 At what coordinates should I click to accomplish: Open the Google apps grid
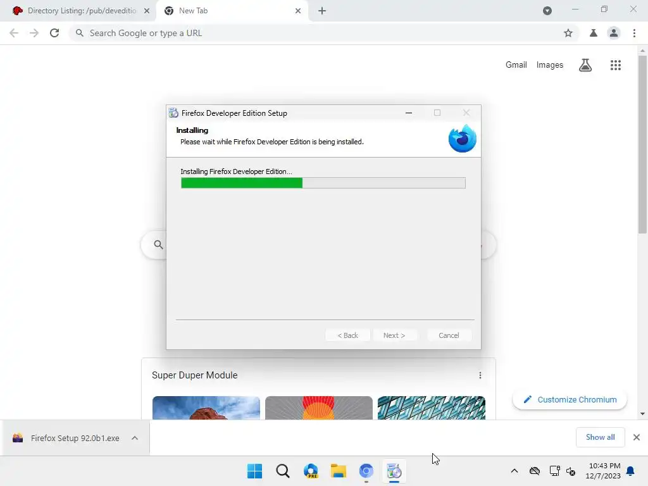pos(616,65)
